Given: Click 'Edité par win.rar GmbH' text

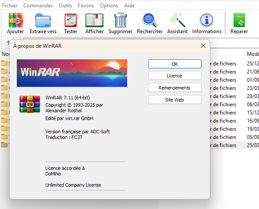Looking at the screenshot, I should pos(69,118).
